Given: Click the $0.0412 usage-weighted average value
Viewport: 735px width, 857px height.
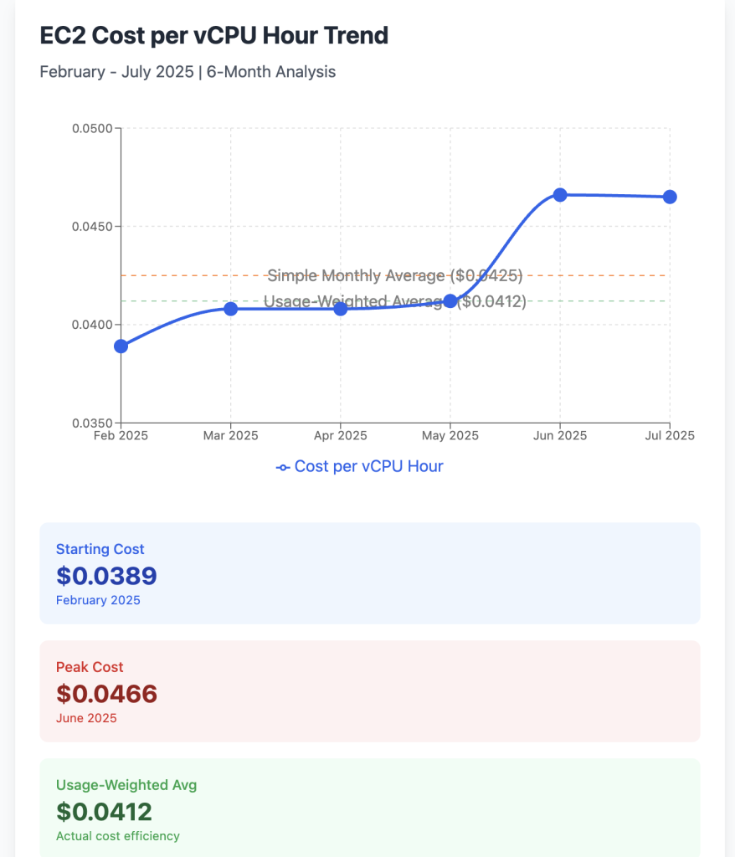Looking at the screenshot, I should pyautogui.click(x=105, y=811).
